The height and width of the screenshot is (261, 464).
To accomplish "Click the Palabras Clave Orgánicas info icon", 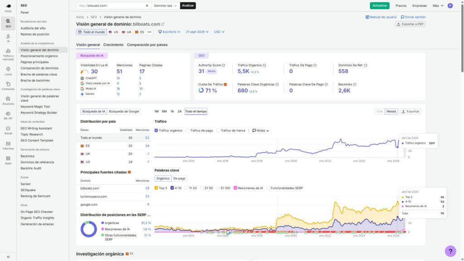I will pyautogui.click(x=277, y=85).
